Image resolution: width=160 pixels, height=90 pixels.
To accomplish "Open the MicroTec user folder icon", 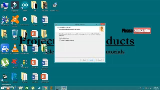I will 5,35.
